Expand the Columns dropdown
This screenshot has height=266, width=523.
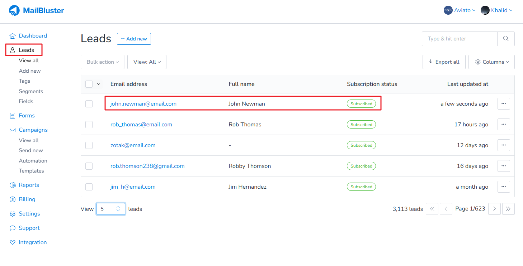click(x=491, y=62)
